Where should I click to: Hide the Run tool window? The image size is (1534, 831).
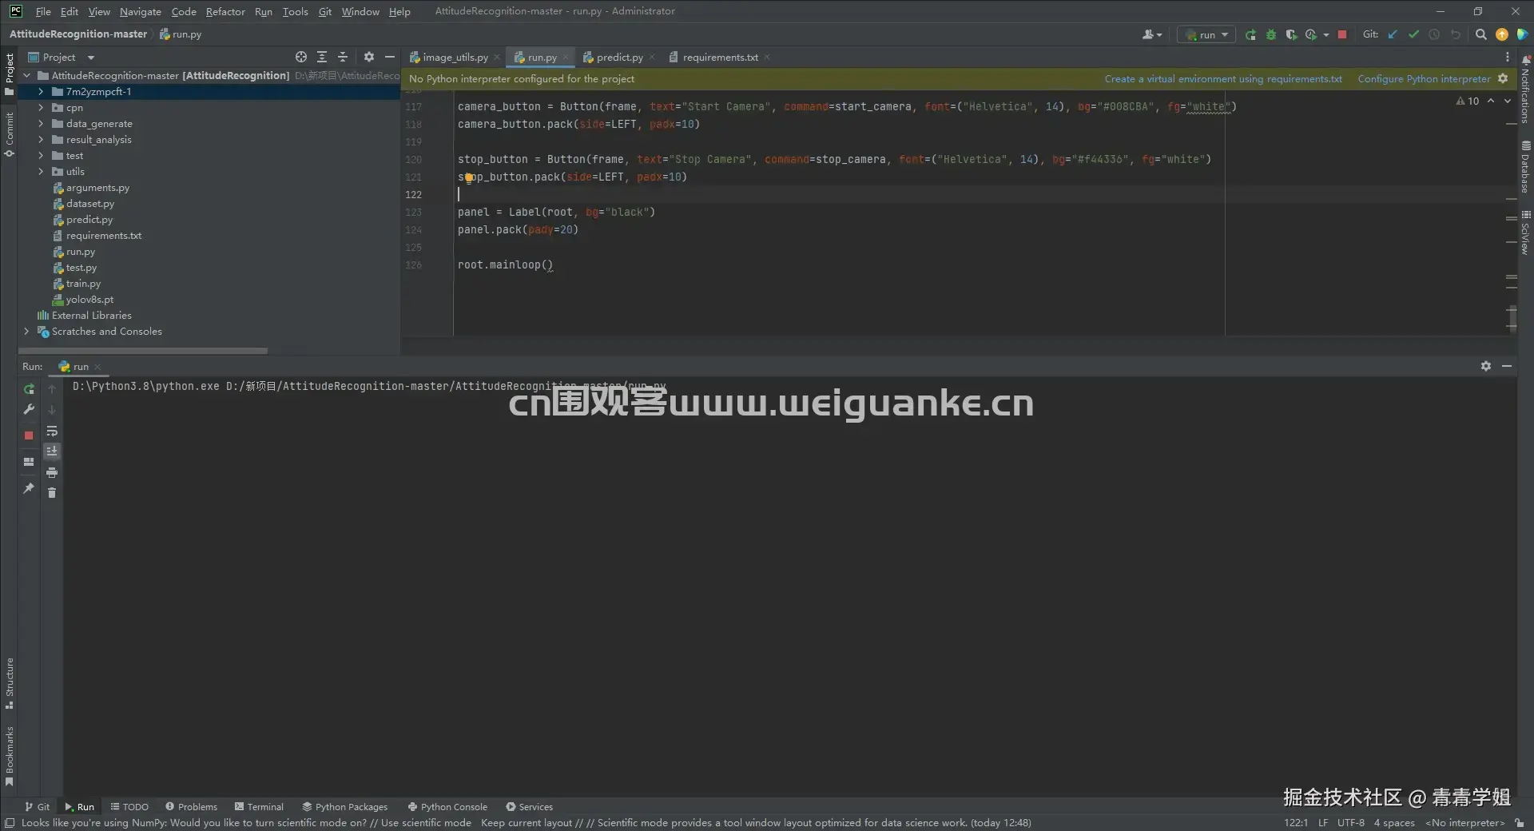(x=1507, y=366)
